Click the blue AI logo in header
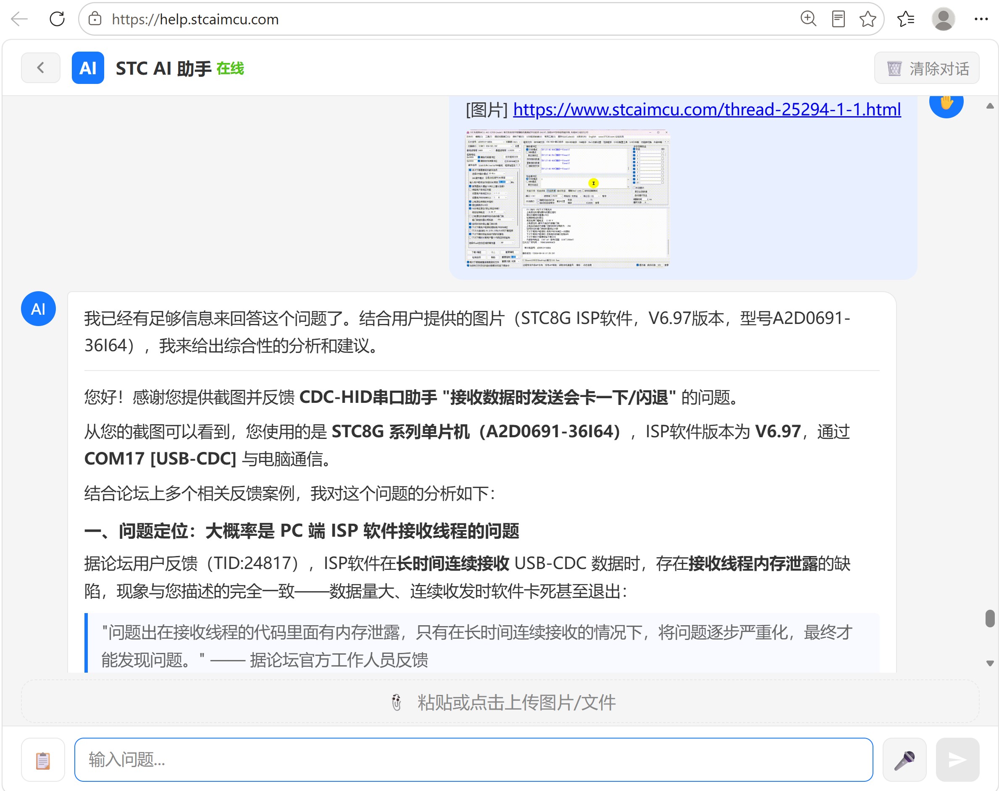 [88, 68]
